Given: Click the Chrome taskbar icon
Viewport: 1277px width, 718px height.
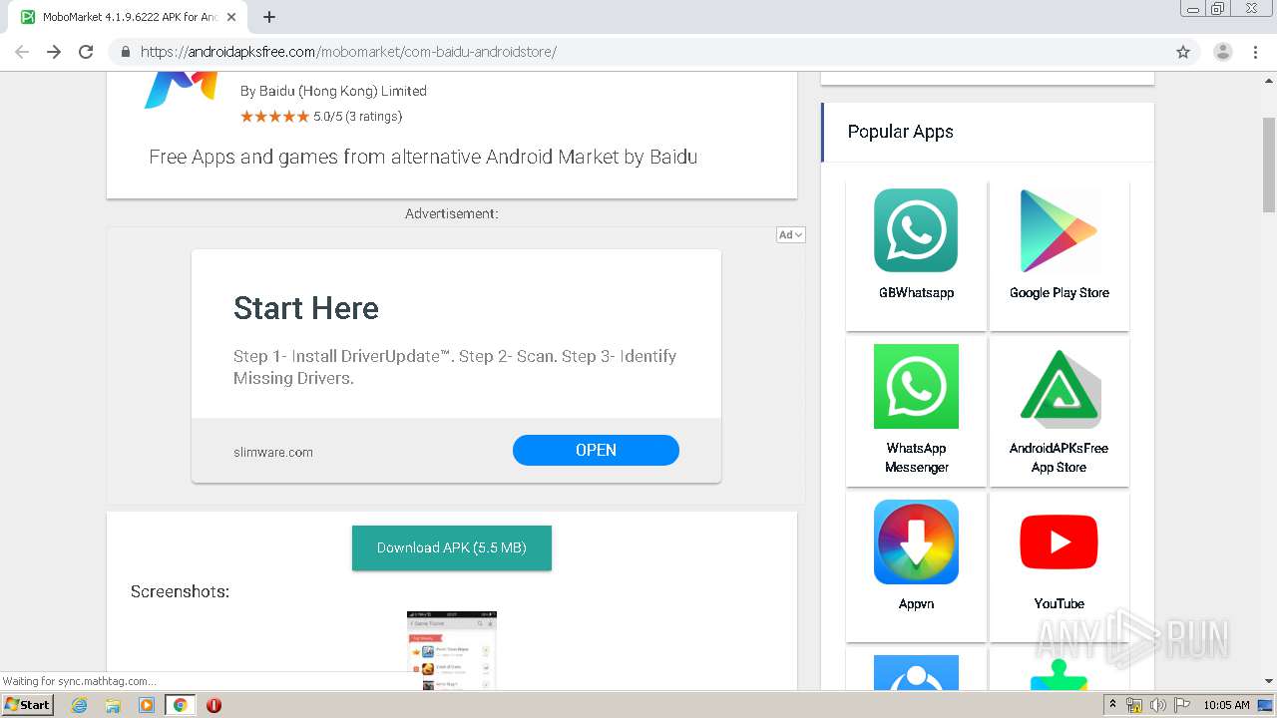Looking at the screenshot, I should (x=181, y=705).
